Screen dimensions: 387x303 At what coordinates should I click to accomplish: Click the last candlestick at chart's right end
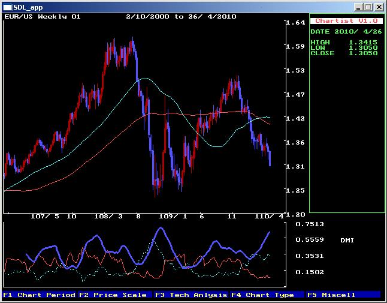tap(270, 158)
